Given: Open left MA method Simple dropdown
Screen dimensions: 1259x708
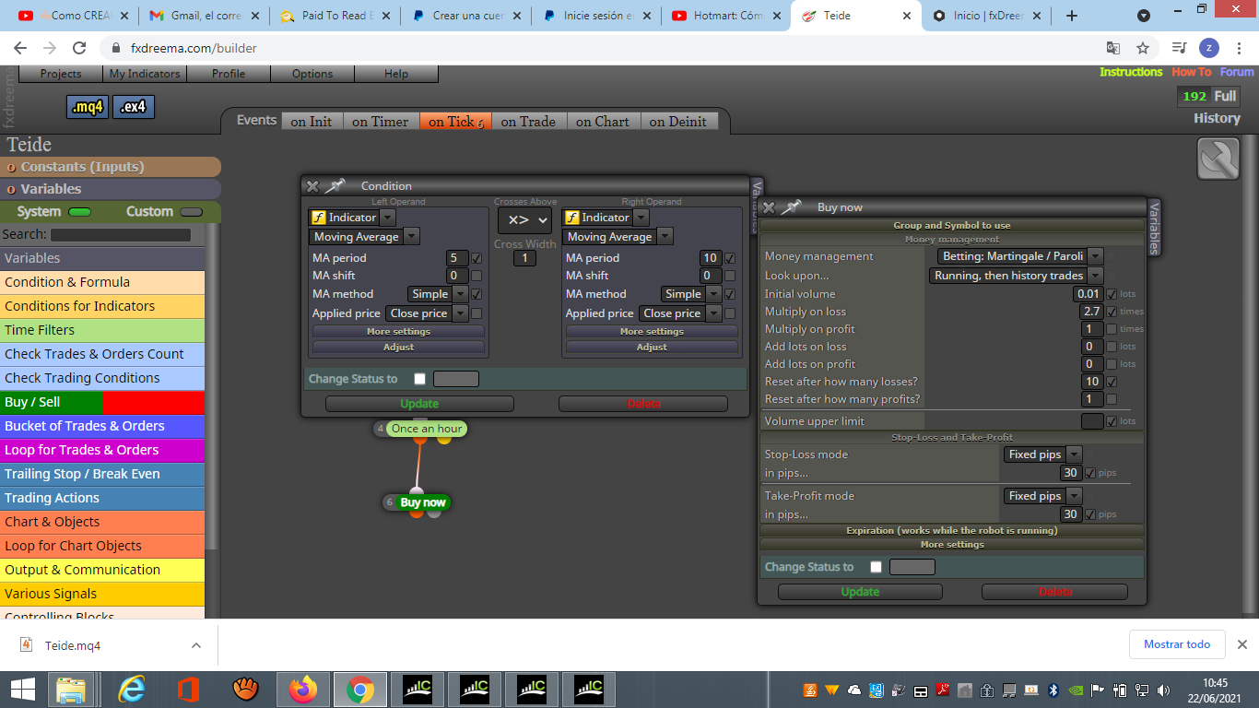Looking at the screenshot, I should (x=459, y=294).
